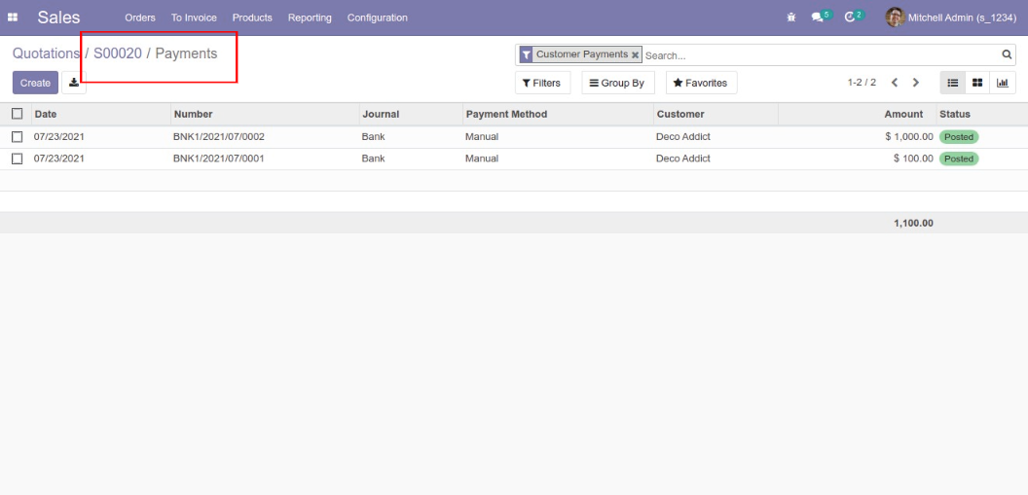Click Bank journal in 0001 row
The height and width of the screenshot is (495, 1028).
[x=373, y=159]
